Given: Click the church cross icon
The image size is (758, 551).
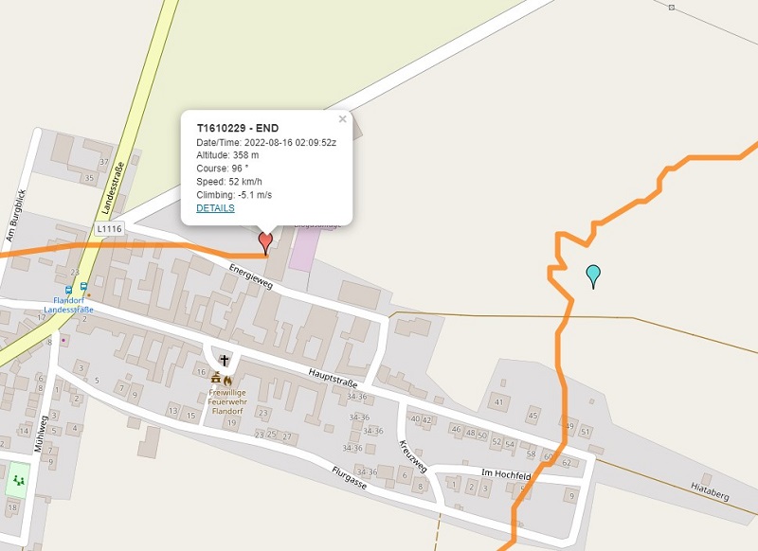Looking at the screenshot, I should [225, 361].
